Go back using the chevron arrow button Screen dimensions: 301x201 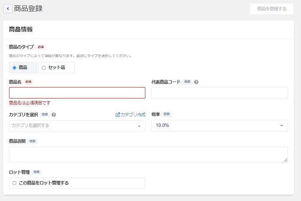point(8,9)
